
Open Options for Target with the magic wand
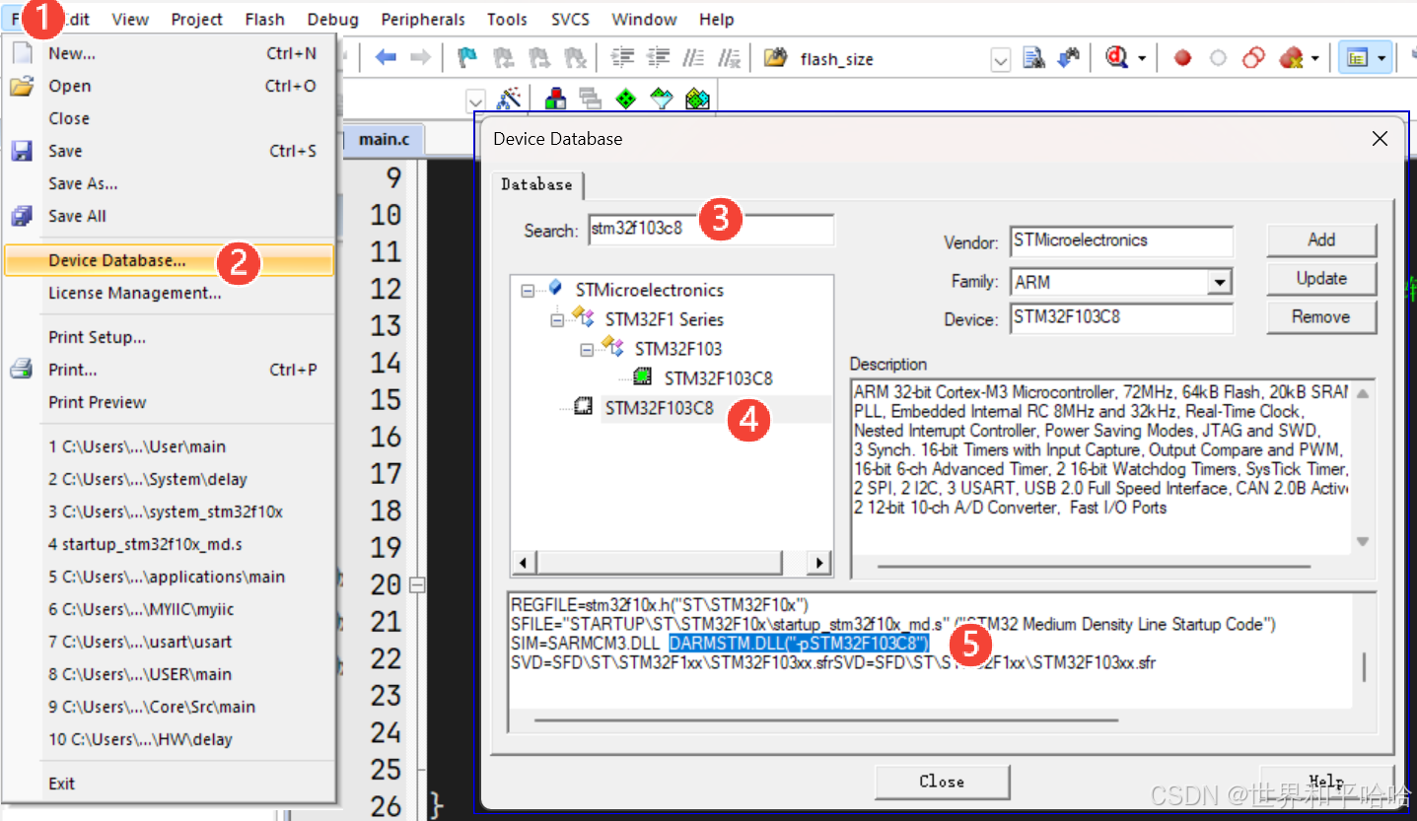coord(508,99)
